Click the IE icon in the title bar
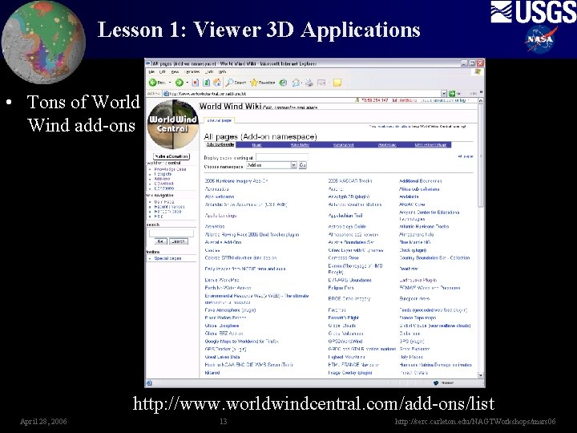 pyautogui.click(x=149, y=63)
